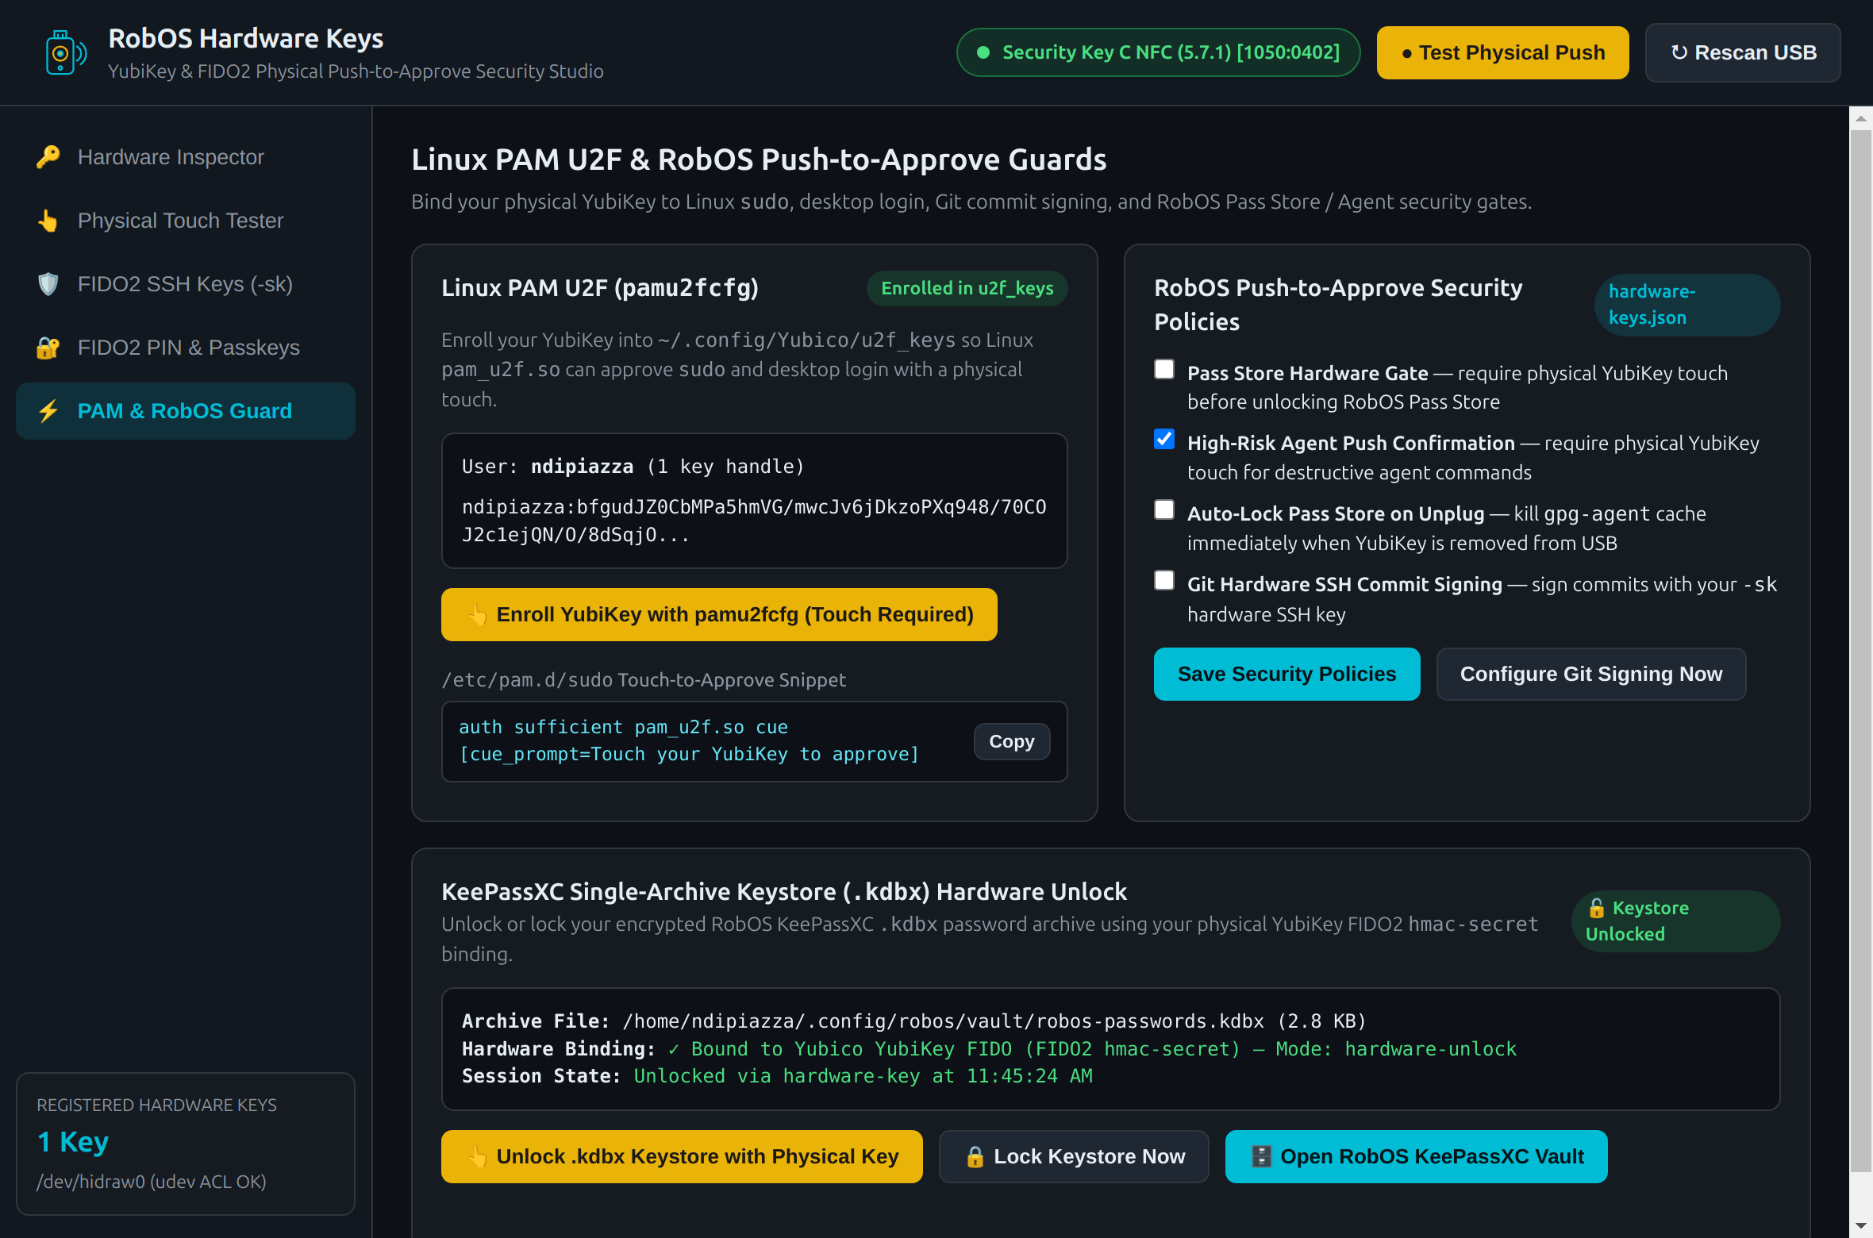Click the Test Physical Push button
The height and width of the screenshot is (1238, 1873).
[1502, 52]
